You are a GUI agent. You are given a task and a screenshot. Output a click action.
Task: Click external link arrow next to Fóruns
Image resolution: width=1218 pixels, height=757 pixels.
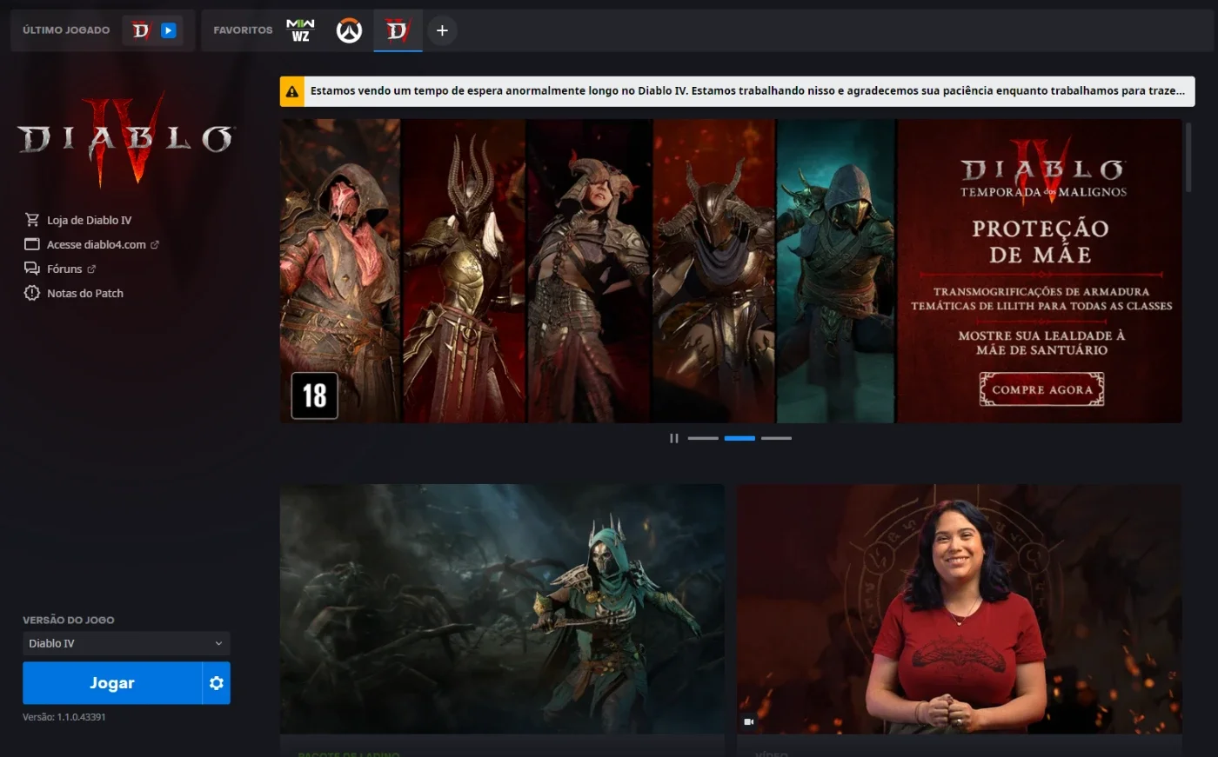coord(91,269)
